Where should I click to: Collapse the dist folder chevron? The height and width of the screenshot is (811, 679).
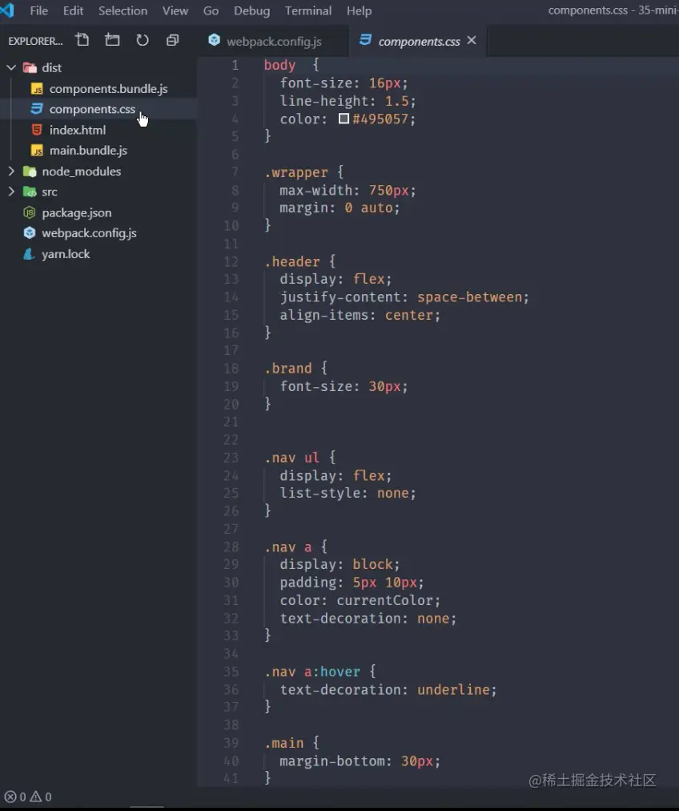tap(11, 68)
